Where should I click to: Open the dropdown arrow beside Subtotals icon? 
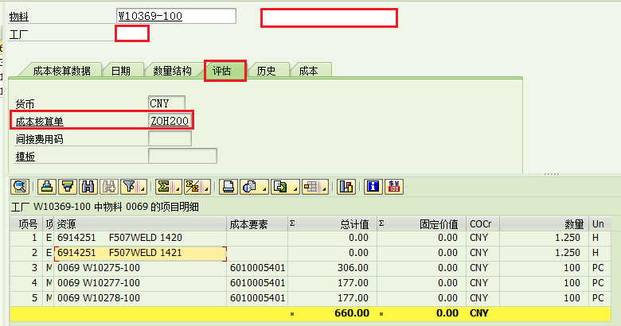coord(206,186)
